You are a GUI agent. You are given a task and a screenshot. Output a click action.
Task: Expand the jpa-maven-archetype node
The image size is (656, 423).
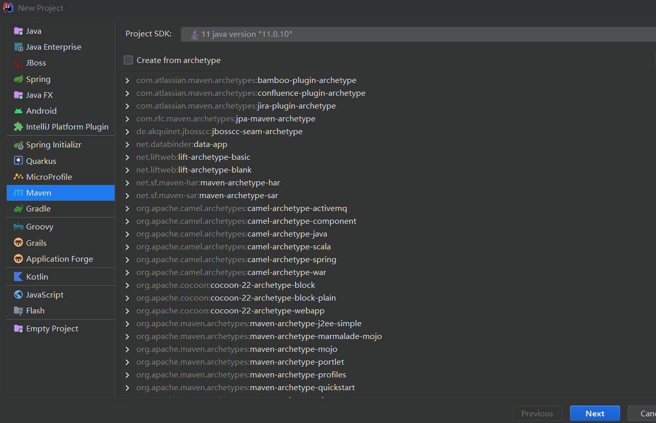[x=127, y=119]
